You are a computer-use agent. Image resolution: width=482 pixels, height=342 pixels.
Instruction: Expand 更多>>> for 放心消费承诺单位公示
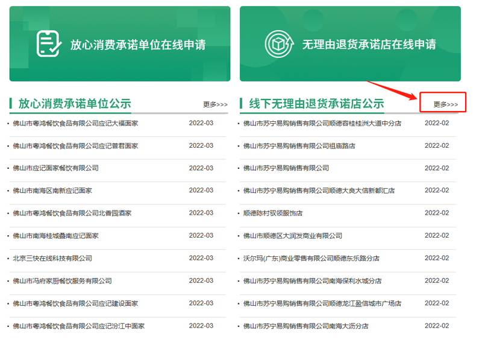215,104
